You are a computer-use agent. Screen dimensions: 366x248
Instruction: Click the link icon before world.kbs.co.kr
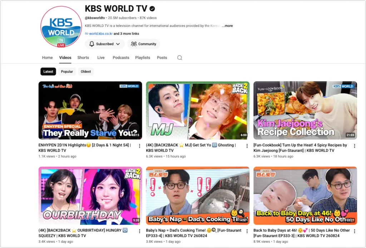click(86, 34)
